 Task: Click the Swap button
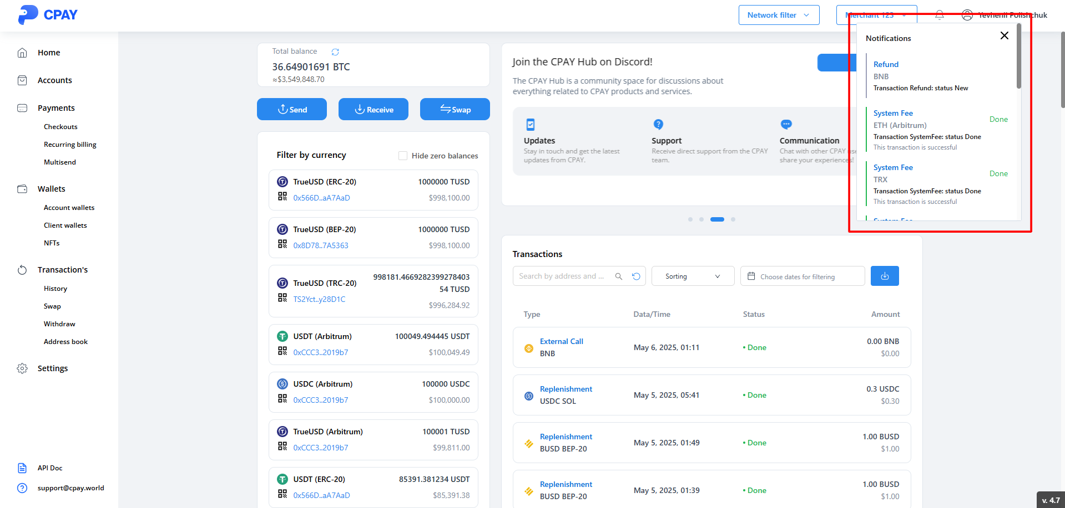pos(455,109)
